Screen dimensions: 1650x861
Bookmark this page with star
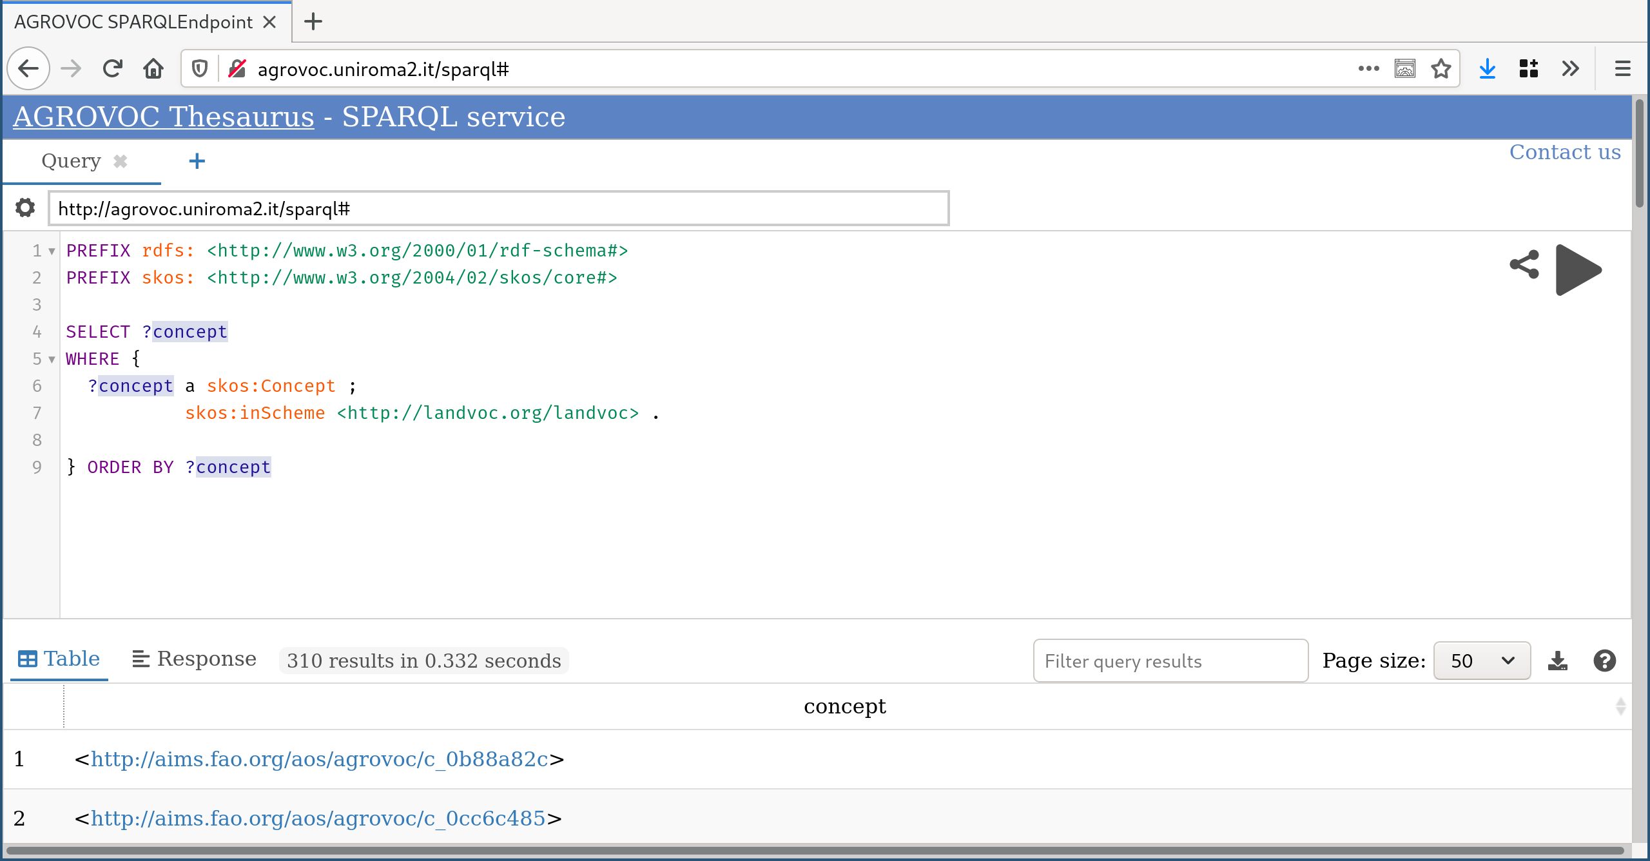1441,68
